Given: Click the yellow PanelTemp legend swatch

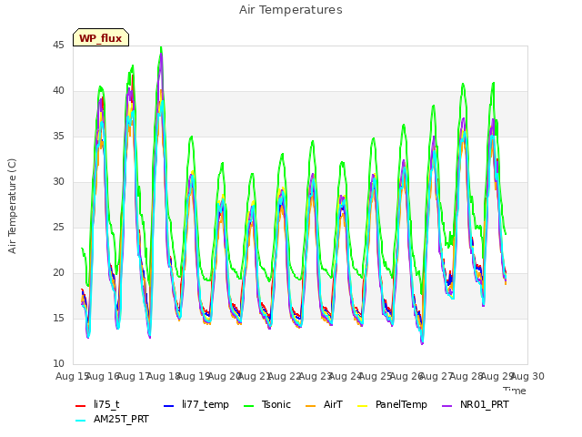Looking at the screenshot, I should coord(362,406).
